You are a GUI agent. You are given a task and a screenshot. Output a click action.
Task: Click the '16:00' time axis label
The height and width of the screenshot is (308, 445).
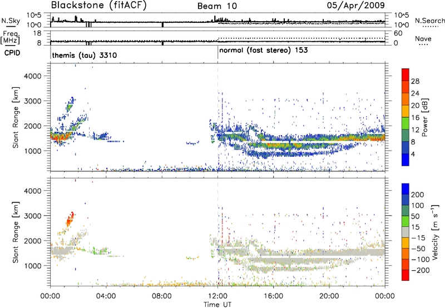point(273,296)
